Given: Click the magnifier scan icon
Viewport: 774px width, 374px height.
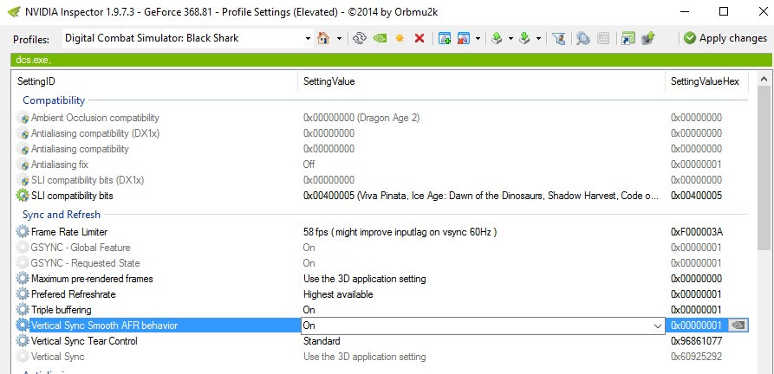Looking at the screenshot, I should [x=583, y=38].
